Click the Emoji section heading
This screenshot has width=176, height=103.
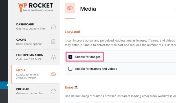pyautogui.click(x=69, y=87)
